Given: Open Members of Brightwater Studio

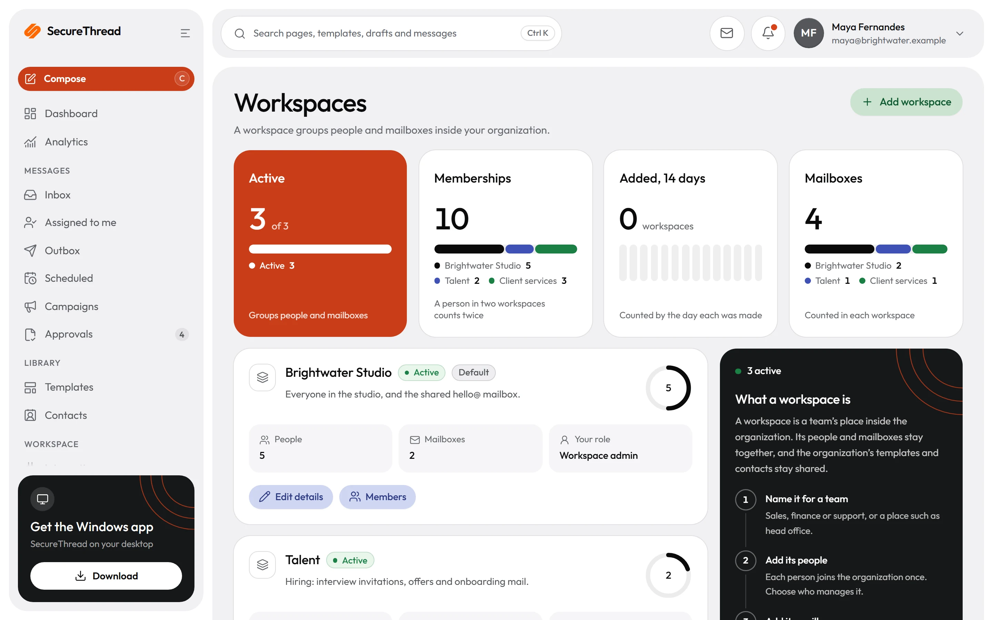Looking at the screenshot, I should (377, 497).
